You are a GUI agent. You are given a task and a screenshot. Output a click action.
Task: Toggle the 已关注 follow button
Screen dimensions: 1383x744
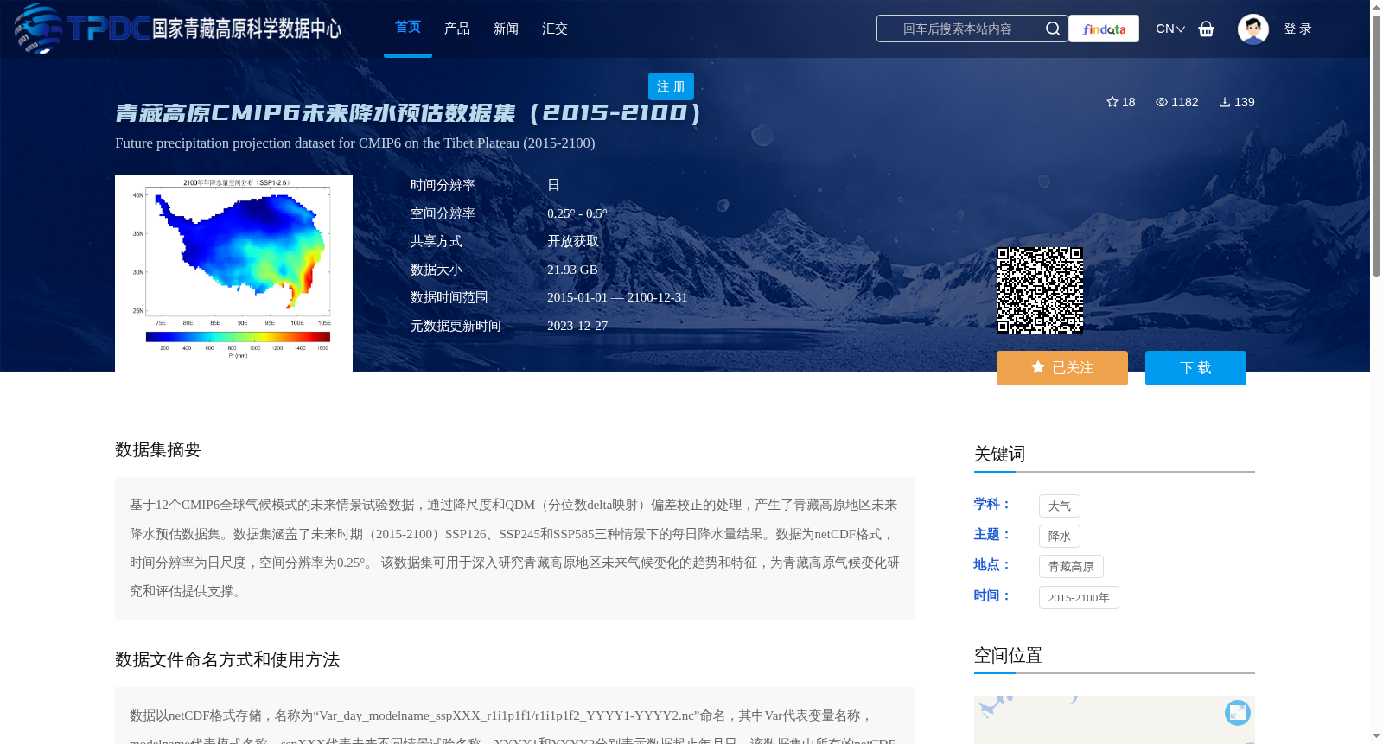(x=1062, y=368)
